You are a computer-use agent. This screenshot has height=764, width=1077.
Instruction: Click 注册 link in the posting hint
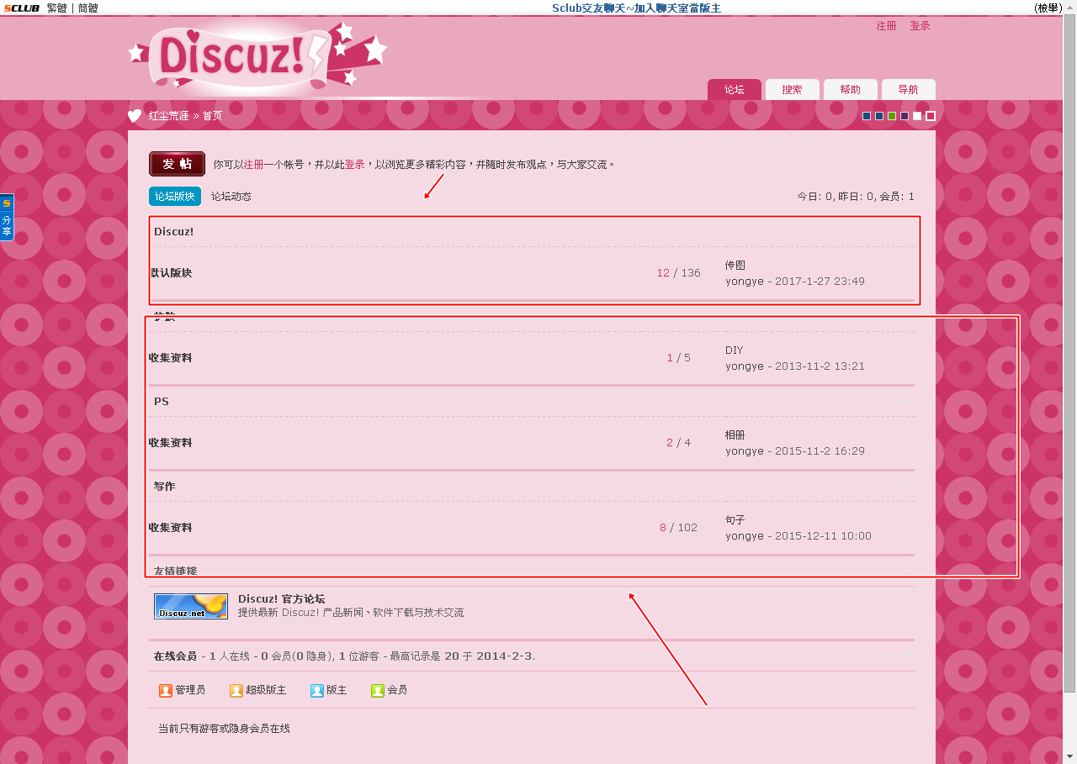click(x=253, y=165)
